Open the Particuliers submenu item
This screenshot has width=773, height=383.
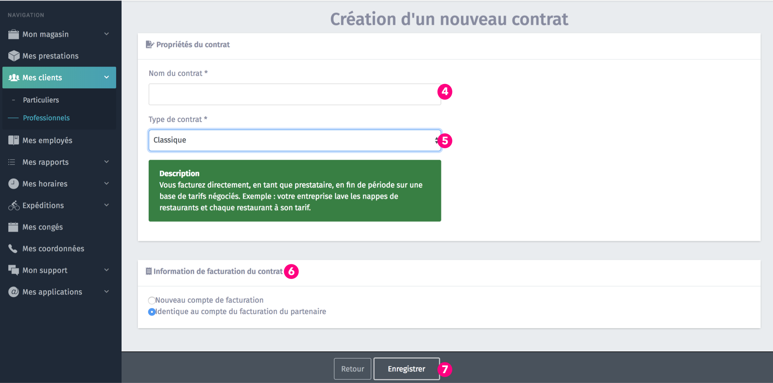point(41,100)
